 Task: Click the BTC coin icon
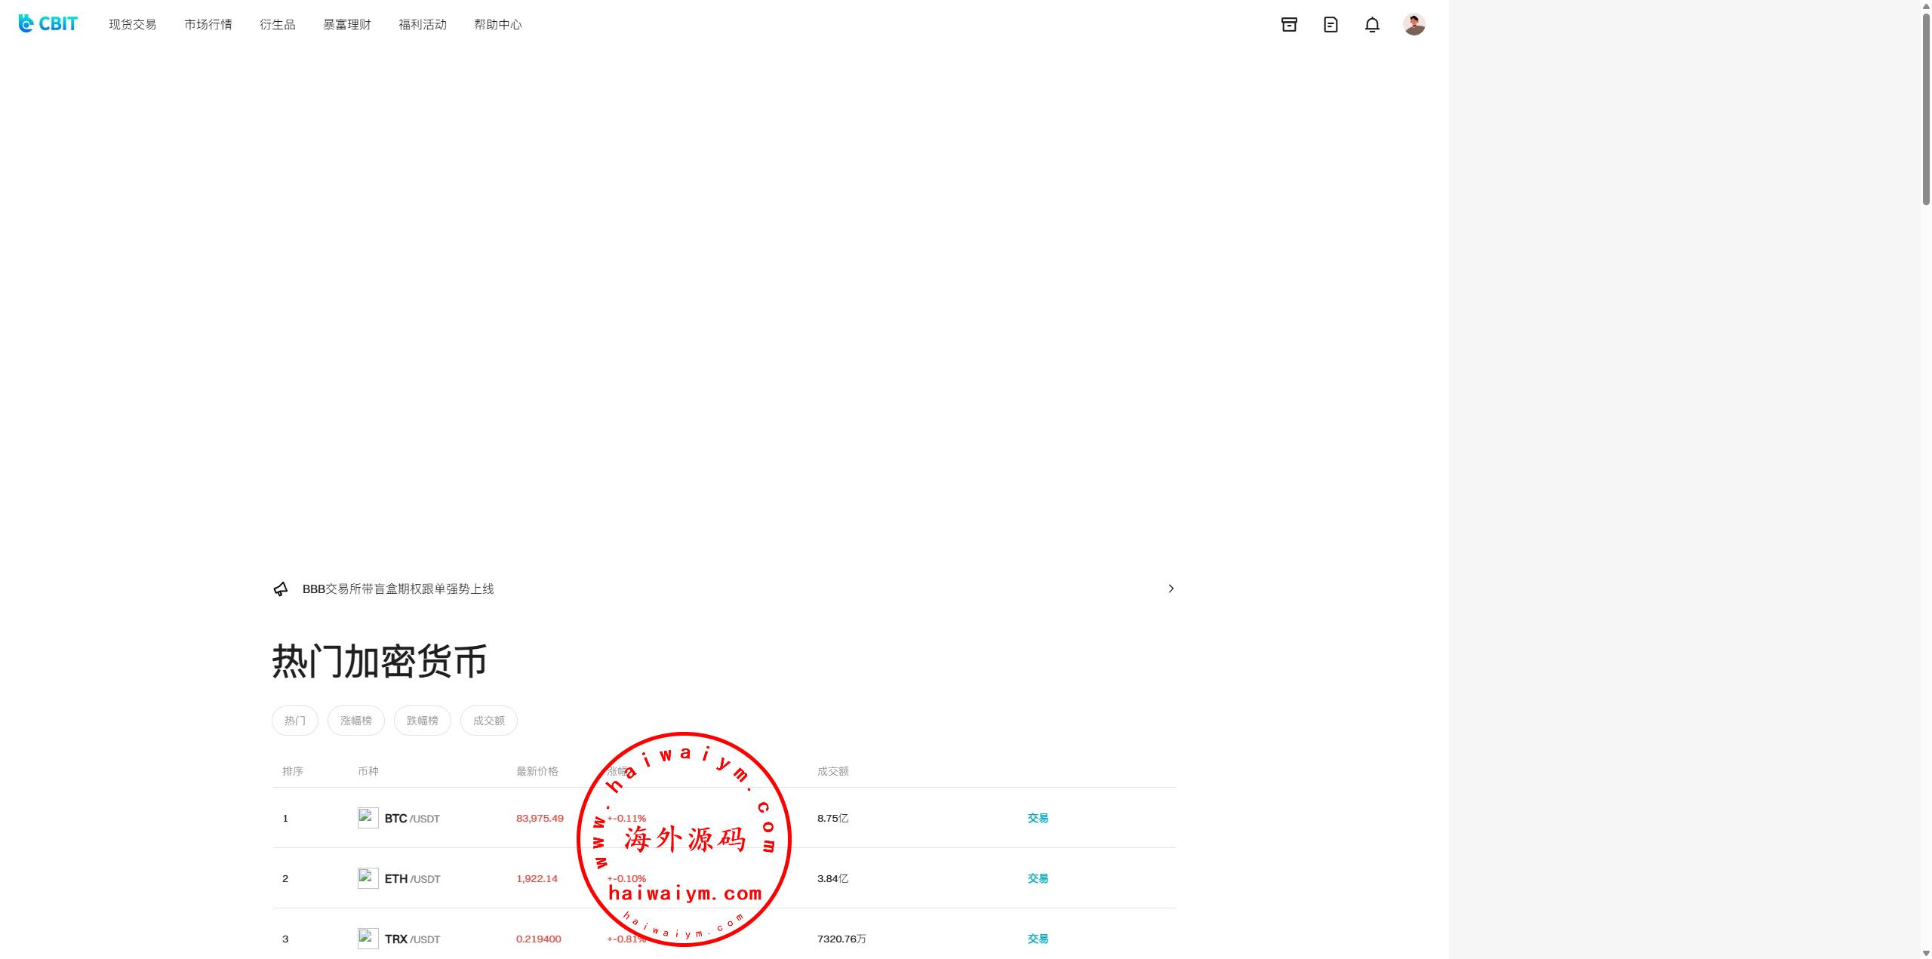[368, 818]
